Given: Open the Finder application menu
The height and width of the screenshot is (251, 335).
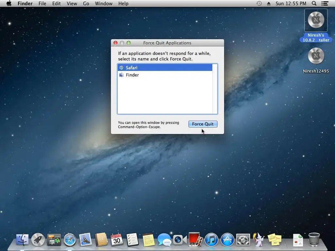Looking at the screenshot, I should (25, 3).
